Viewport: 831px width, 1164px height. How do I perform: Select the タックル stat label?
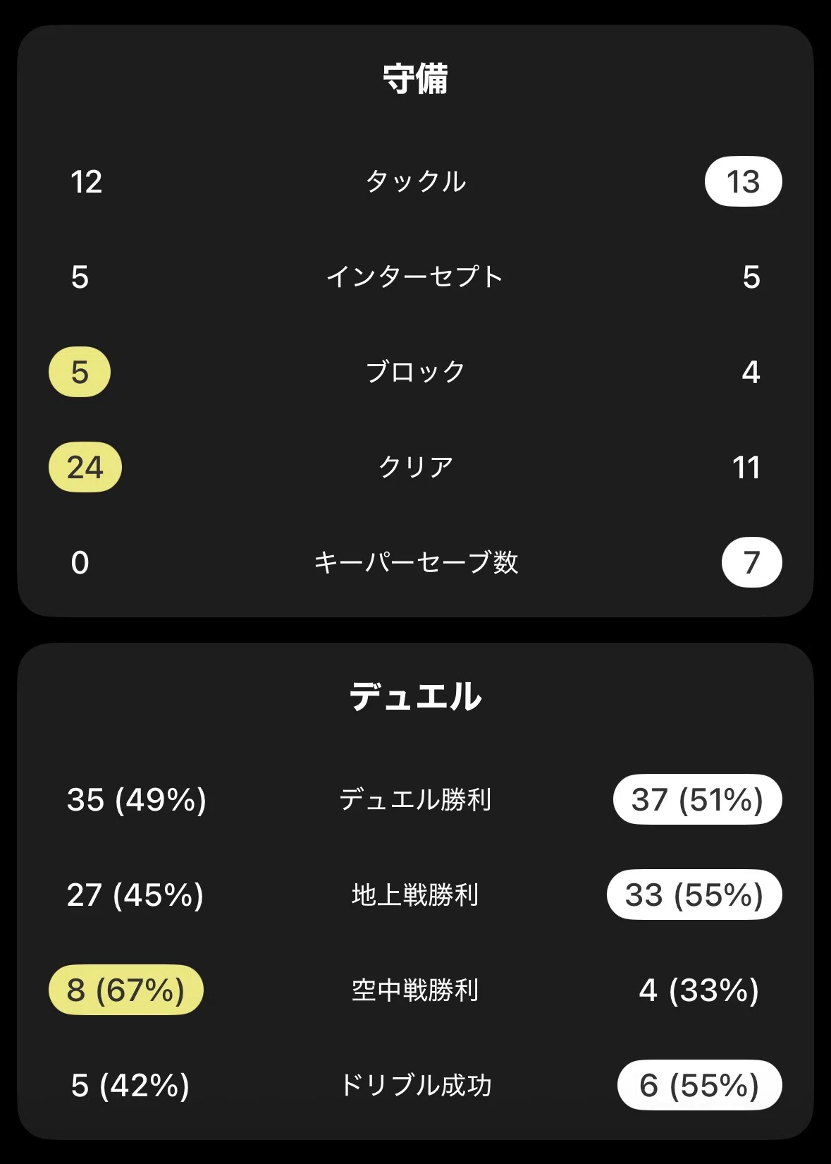(415, 181)
